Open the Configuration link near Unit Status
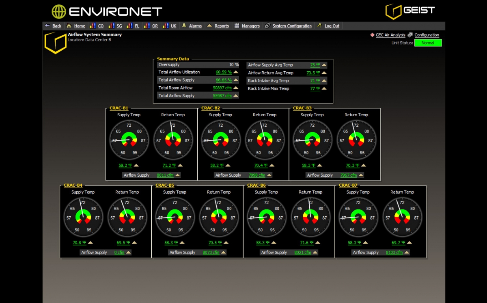 427,35
